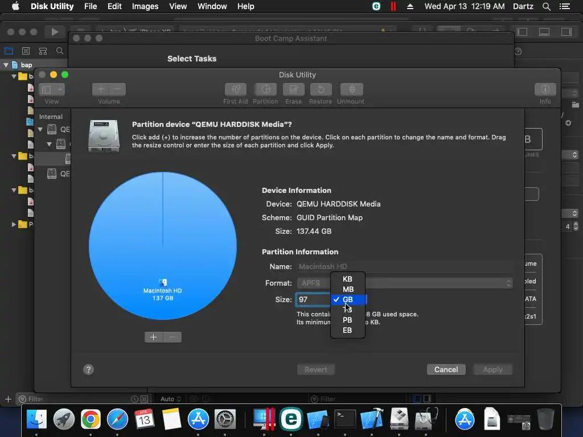Click the Apply button in partition dialog
This screenshot has height=437, width=583.
(x=492, y=369)
